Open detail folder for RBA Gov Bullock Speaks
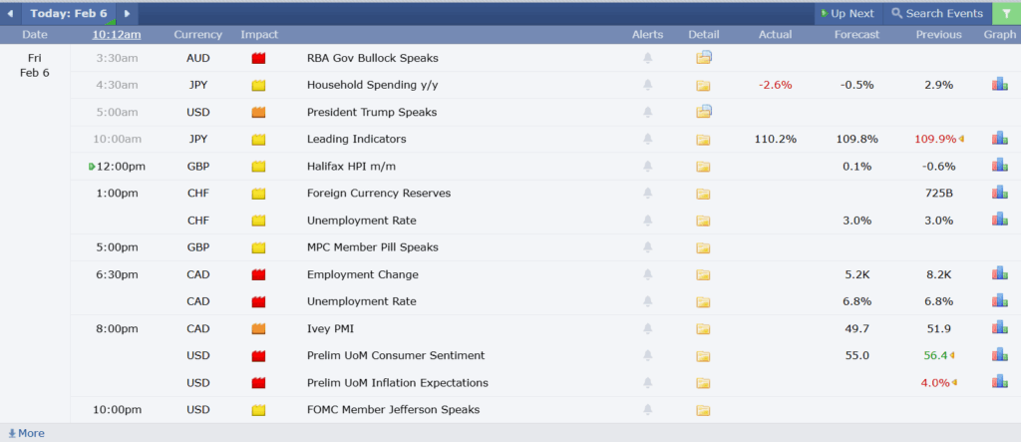Viewport: 1021px width, 442px height. pos(704,58)
